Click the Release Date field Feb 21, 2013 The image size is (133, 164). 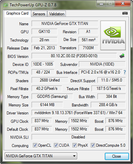pyautogui.click(x=45, y=48)
